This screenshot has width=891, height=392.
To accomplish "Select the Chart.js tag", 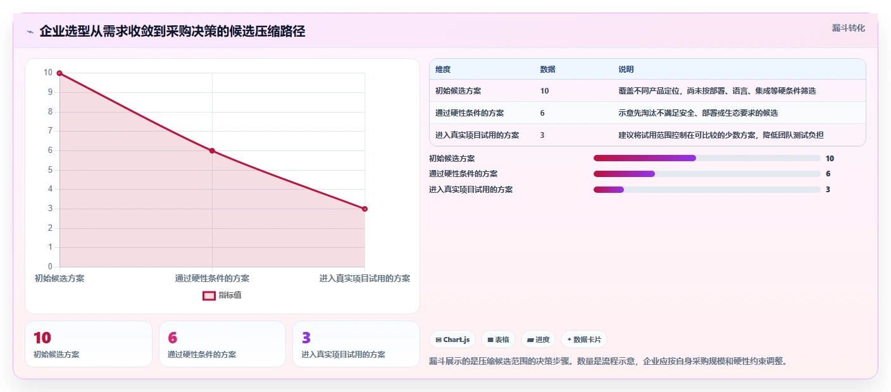I will [x=452, y=340].
